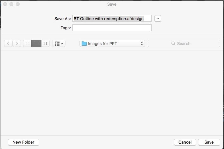The image size is (224, 149).
Task: Click the red close window button
Action: click(x=5, y=4)
